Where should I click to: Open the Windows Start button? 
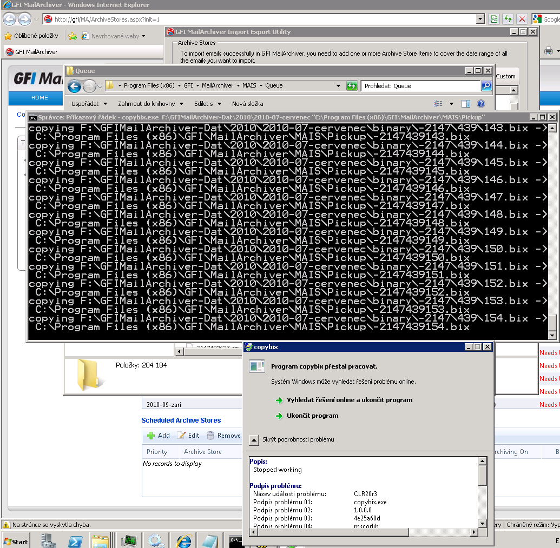pos(16,542)
